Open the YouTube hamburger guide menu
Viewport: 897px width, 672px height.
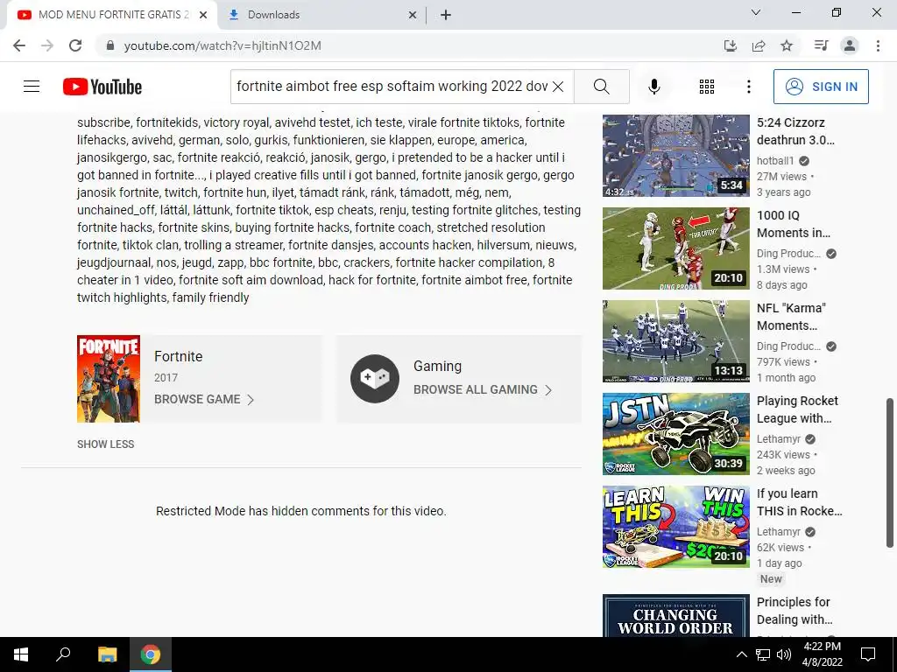[32, 87]
